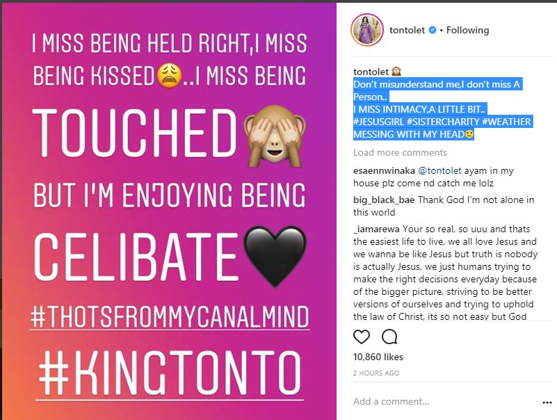Visit esaennwinaka commenter profile
The width and height of the screenshot is (557, 420).
pos(384,171)
